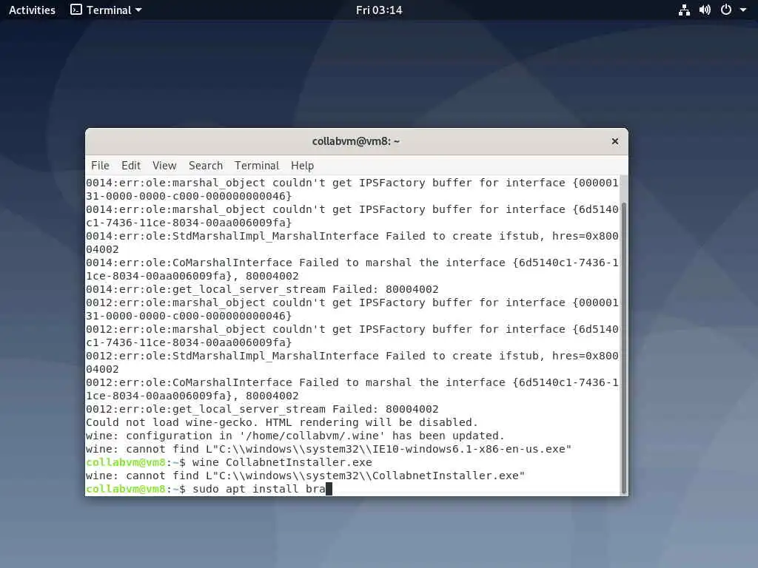
Task: Open the clock and calendar panel
Action: pos(379,10)
